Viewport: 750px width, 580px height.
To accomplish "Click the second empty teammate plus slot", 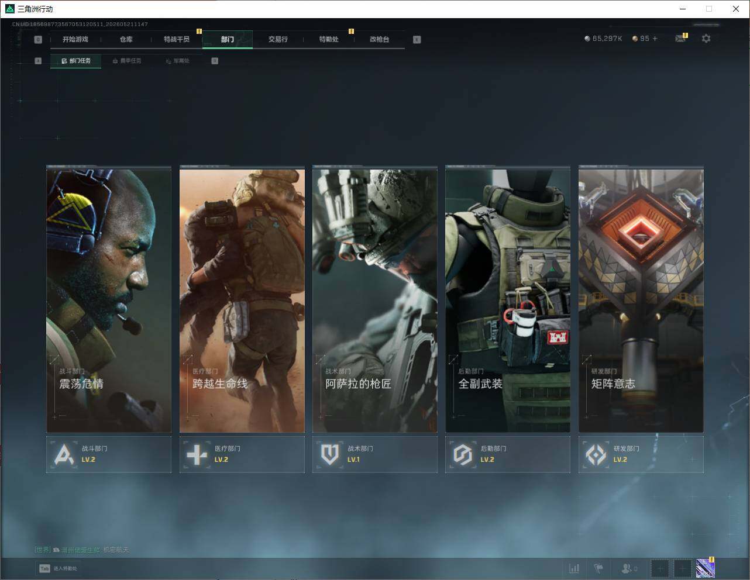I will (x=682, y=568).
